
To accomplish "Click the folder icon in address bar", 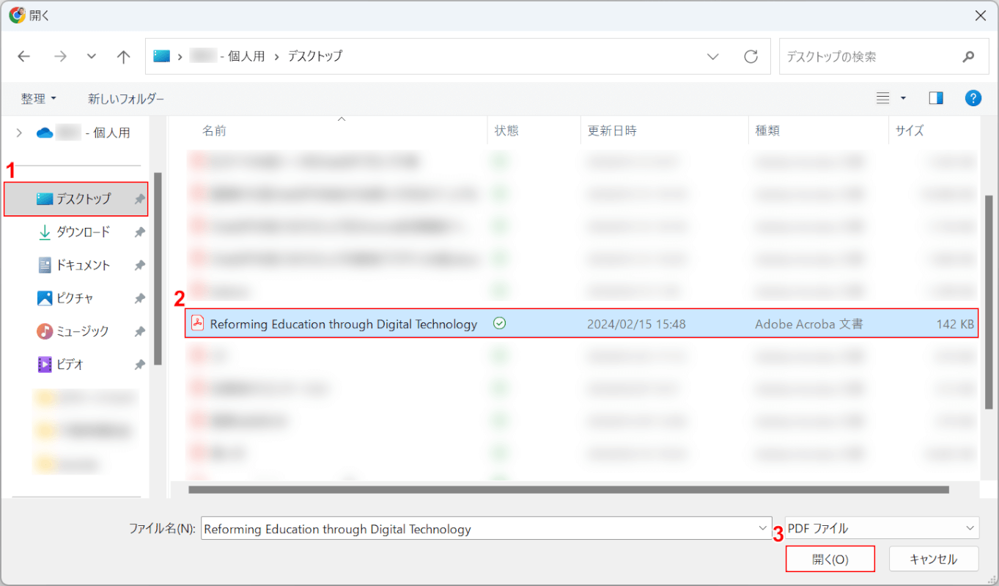I will coord(161,56).
